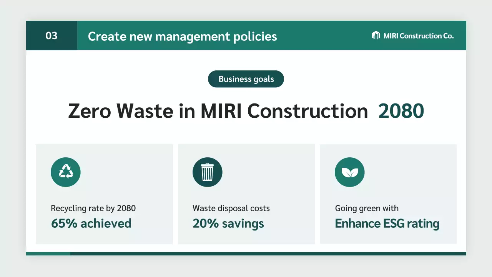Click the recycling arrows icon
The height and width of the screenshot is (277, 492).
(66, 172)
